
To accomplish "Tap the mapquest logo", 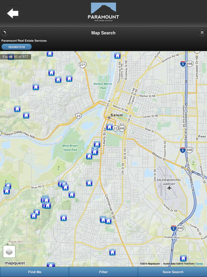I will 14,263.
